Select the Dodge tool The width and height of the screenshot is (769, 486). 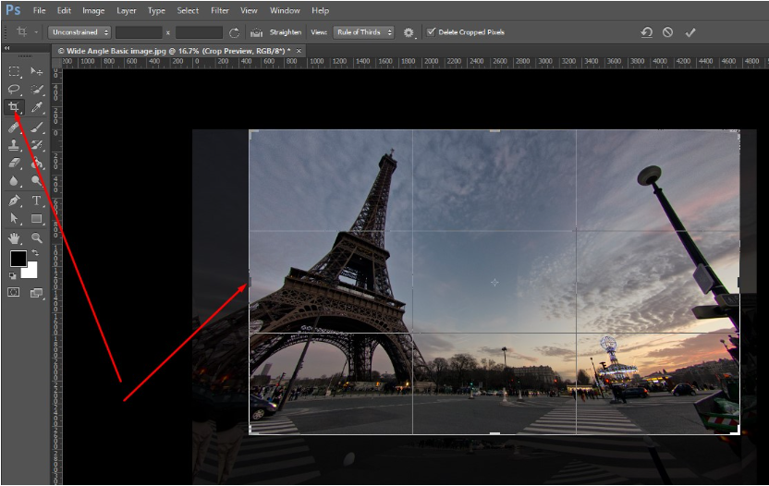(36, 181)
